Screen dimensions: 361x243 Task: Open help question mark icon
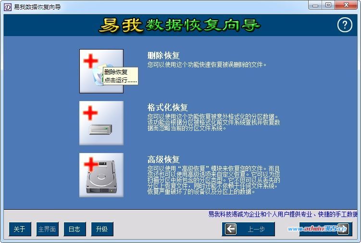tap(345, 25)
